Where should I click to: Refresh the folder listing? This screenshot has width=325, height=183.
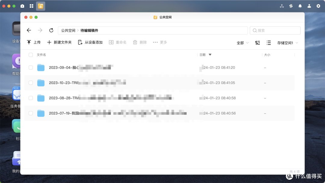point(51,30)
